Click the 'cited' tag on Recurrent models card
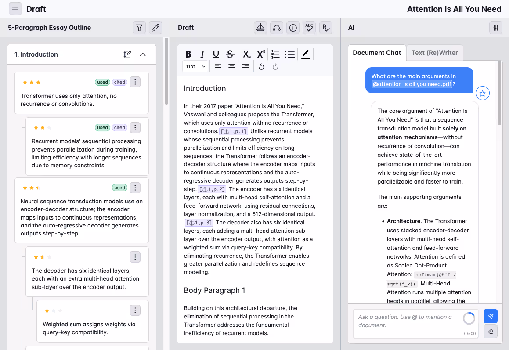509x350 pixels. tap(119, 128)
